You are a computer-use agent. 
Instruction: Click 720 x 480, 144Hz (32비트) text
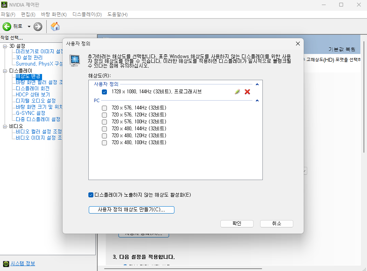pyautogui.click(x=139, y=129)
